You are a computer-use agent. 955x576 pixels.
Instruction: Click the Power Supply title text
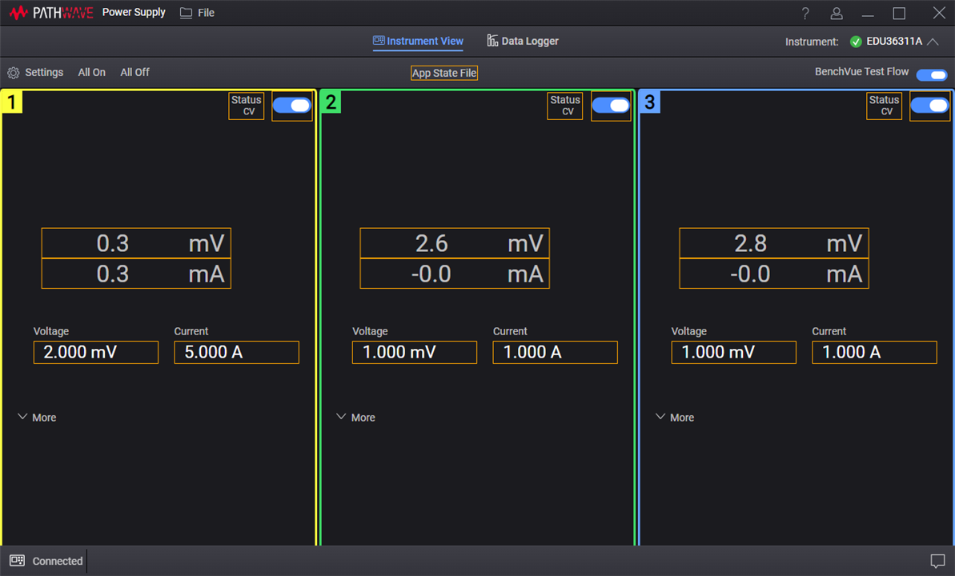tap(134, 12)
